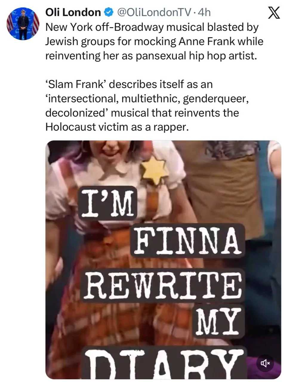Click the 4h post timestamp

pyautogui.click(x=204, y=12)
